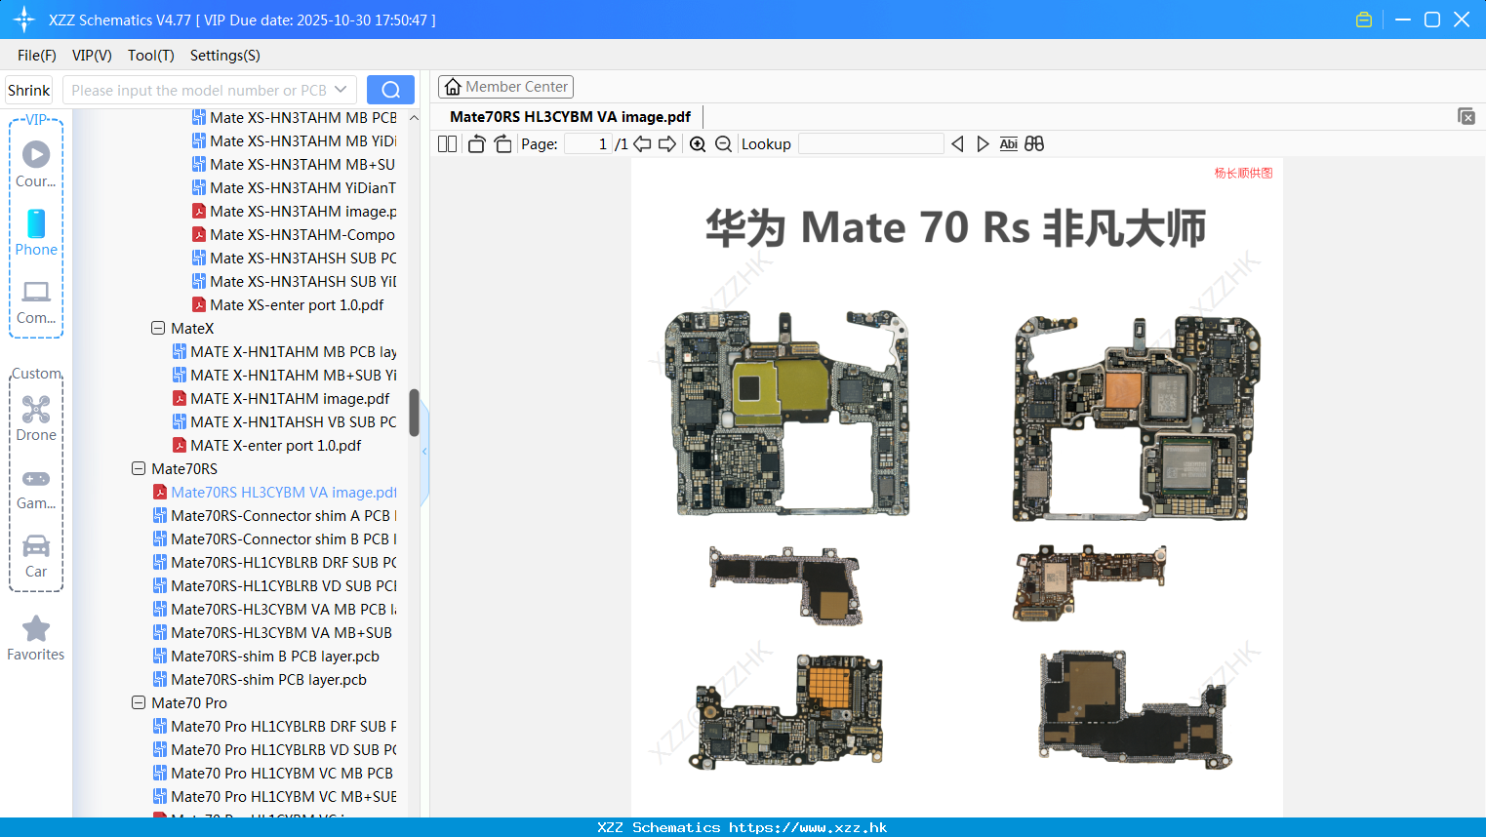Open the Tool(T) menu
The height and width of the screenshot is (837, 1486).
tap(151, 56)
